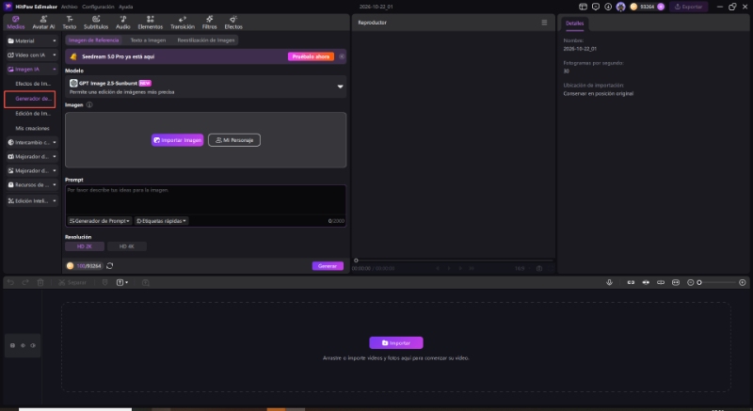
Task: Switch to Imagen de Referencia tab
Action: point(93,40)
